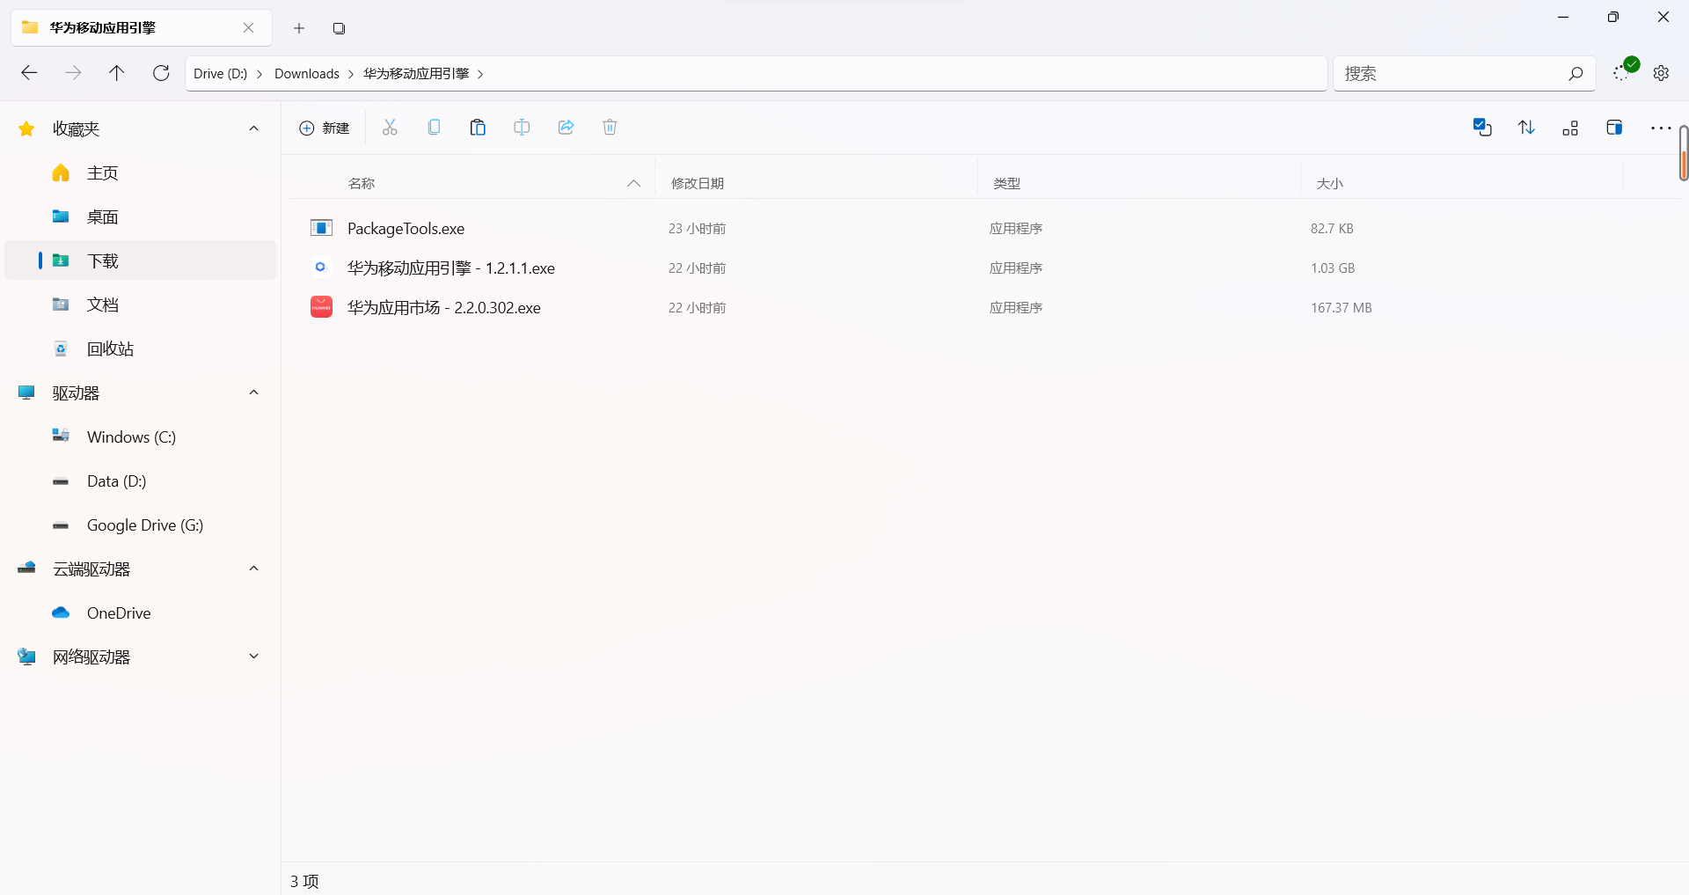This screenshot has width=1689, height=895.
Task: Expand the 网络驱动器 network drives section
Action: [254, 657]
